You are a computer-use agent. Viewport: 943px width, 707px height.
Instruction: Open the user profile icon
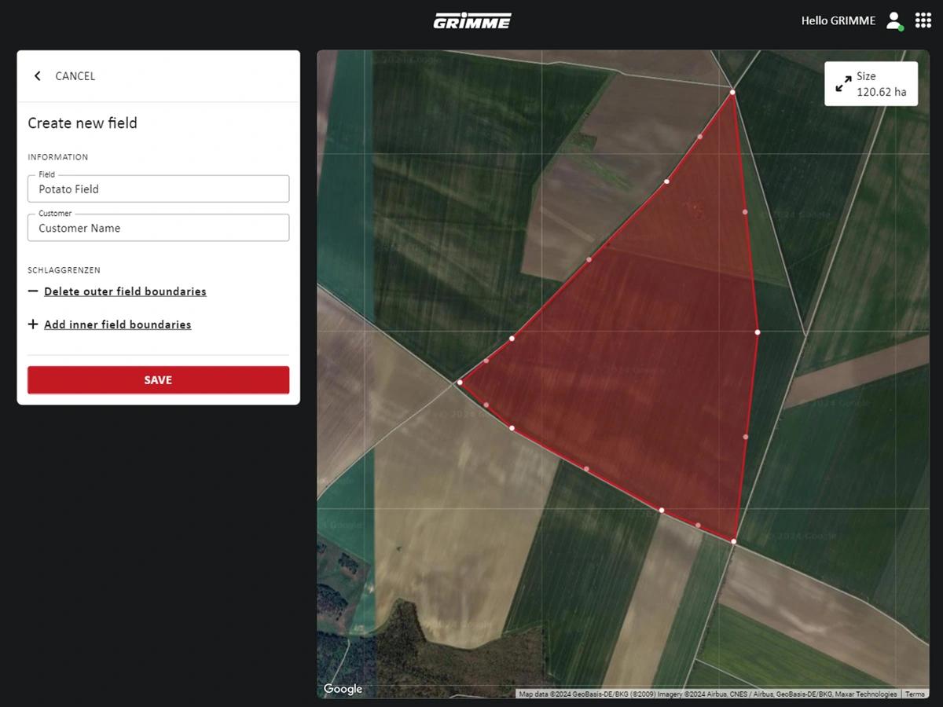pos(893,20)
